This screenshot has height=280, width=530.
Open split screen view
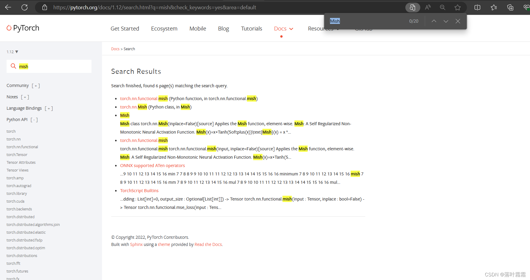point(477,7)
